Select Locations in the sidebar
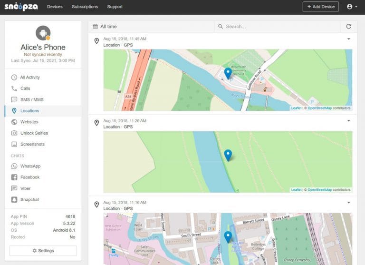The height and width of the screenshot is (265, 365). tap(43, 111)
